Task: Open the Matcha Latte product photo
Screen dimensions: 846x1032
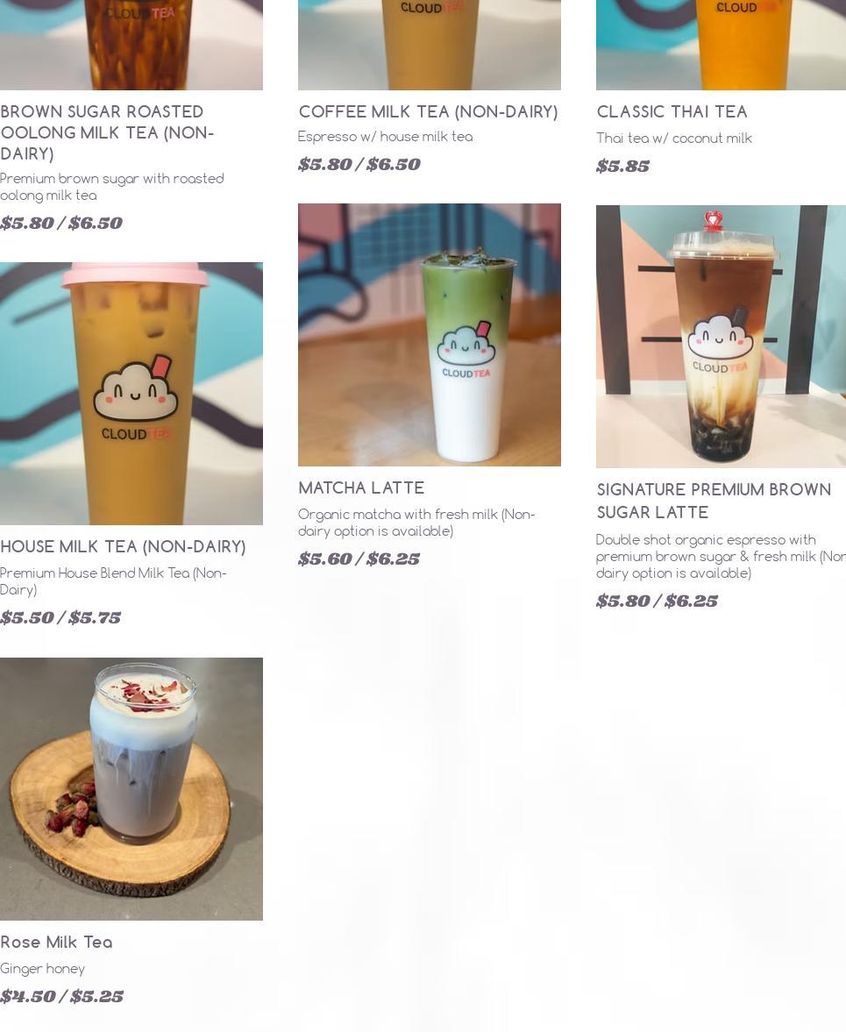Action: click(x=429, y=335)
